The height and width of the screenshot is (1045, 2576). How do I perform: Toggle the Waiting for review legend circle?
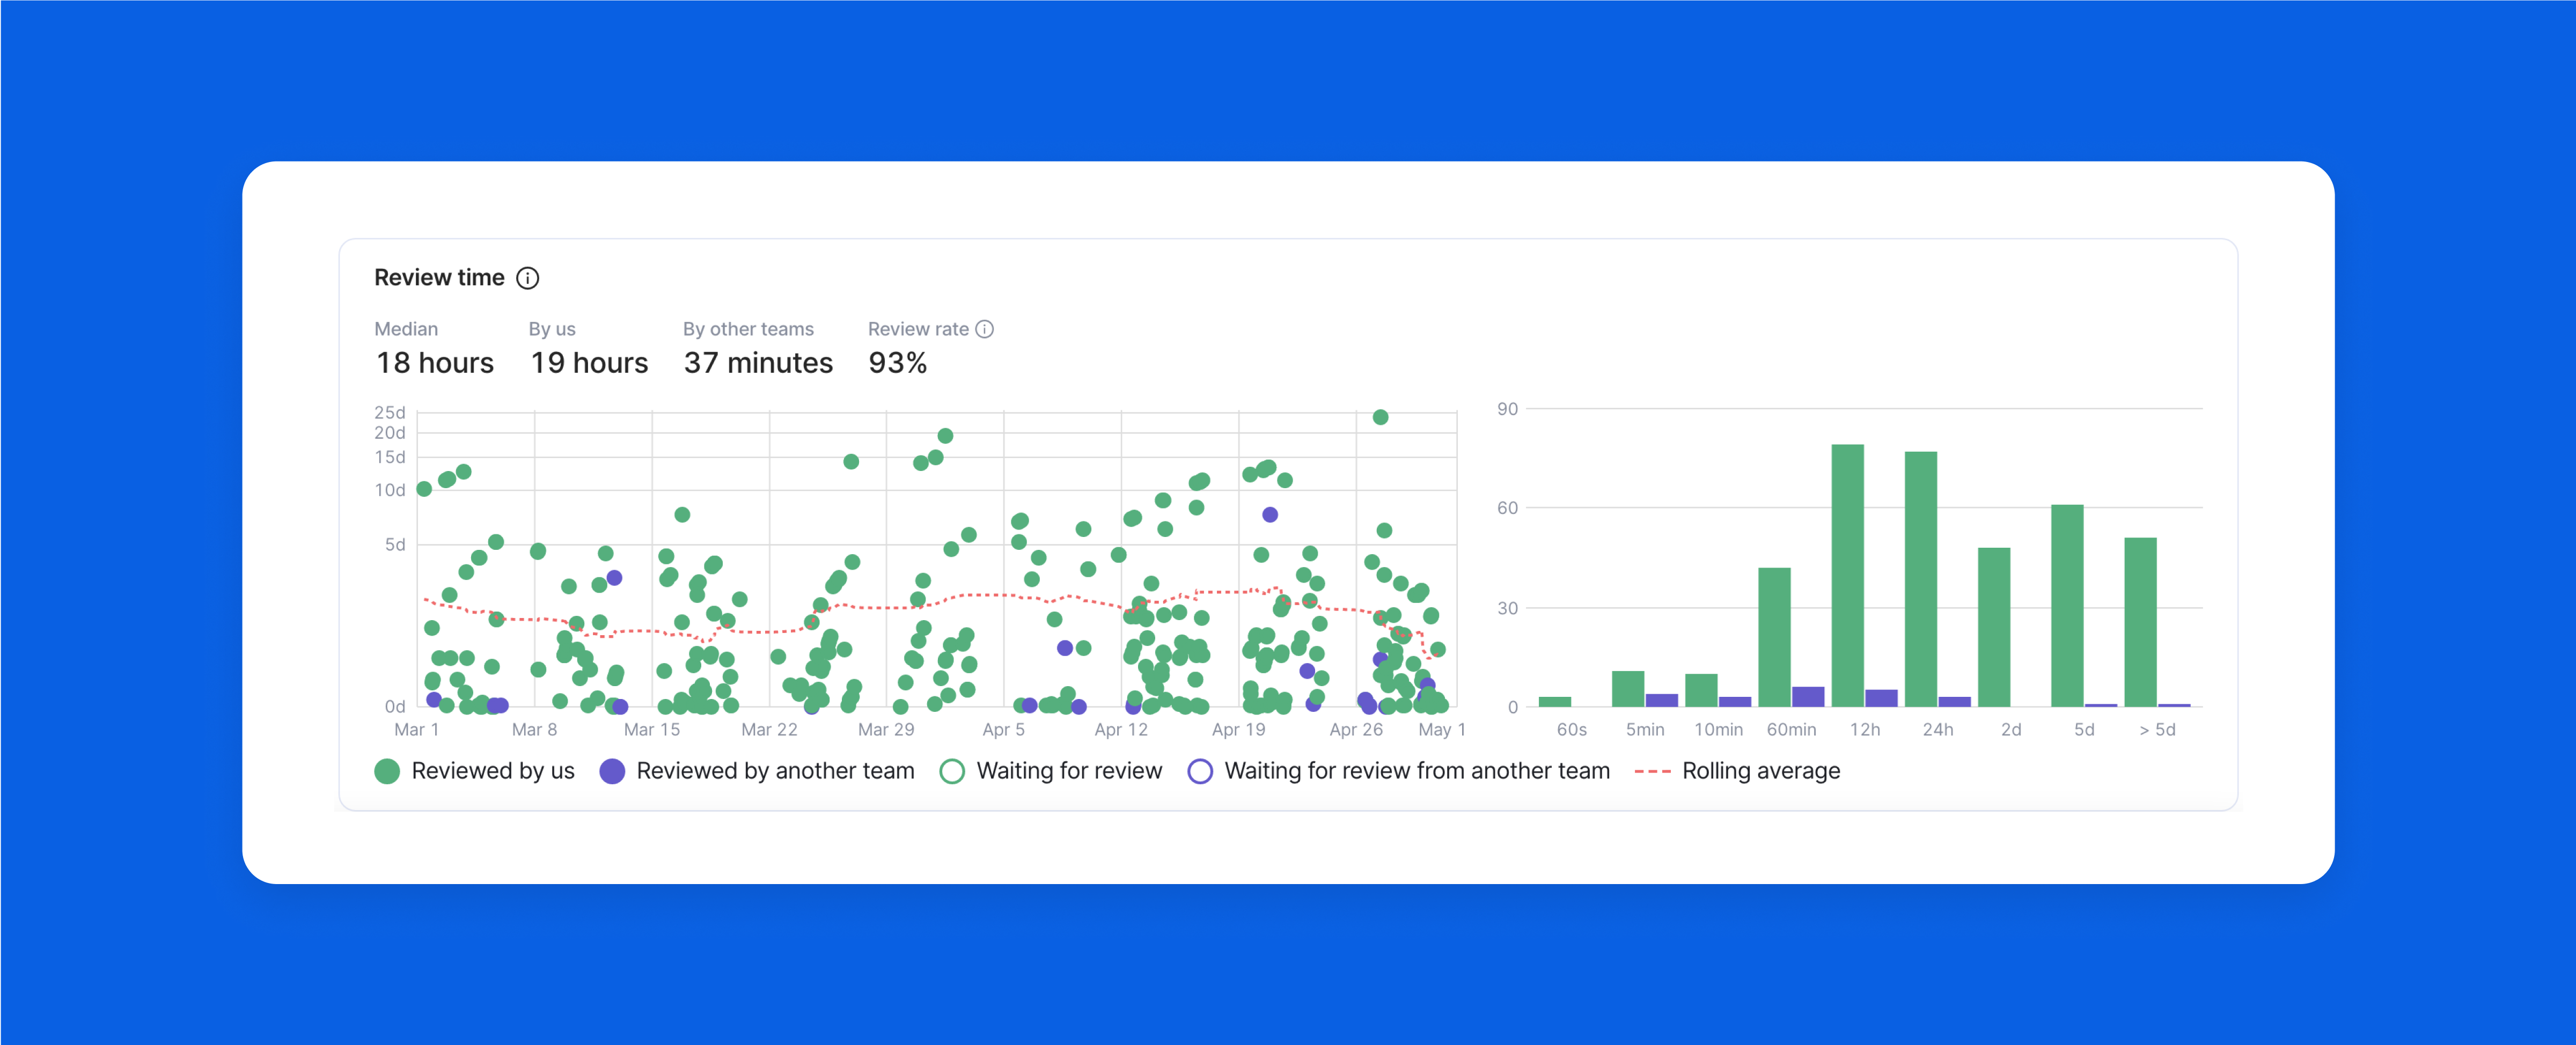pos(952,771)
